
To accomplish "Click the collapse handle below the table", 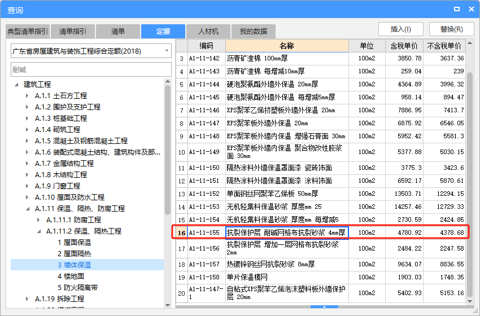I will [x=324, y=306].
